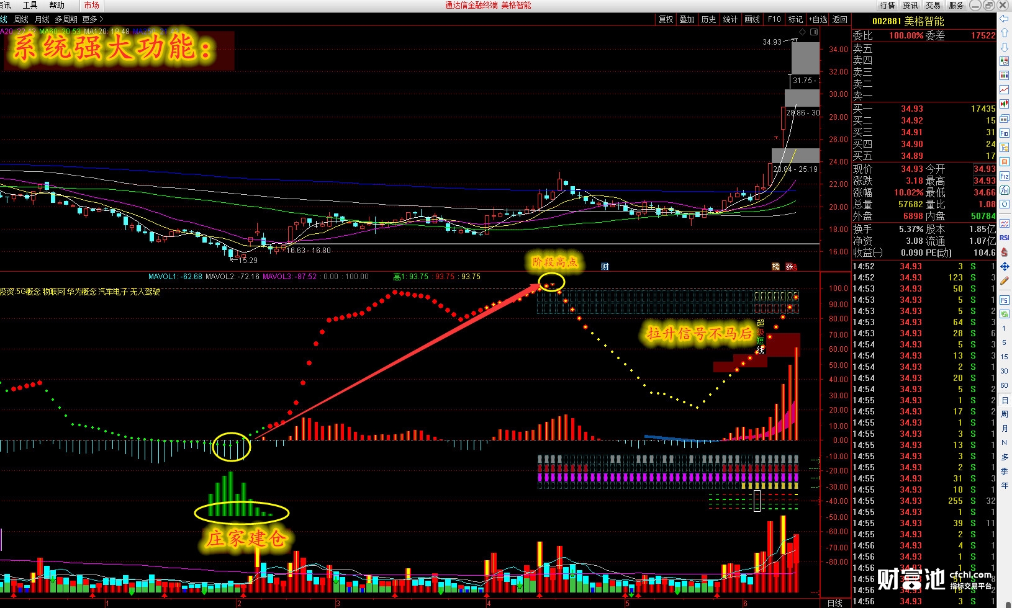This screenshot has width=1012, height=608.
Task: Switch to 30-minute period in sidebar
Action: (x=1004, y=371)
